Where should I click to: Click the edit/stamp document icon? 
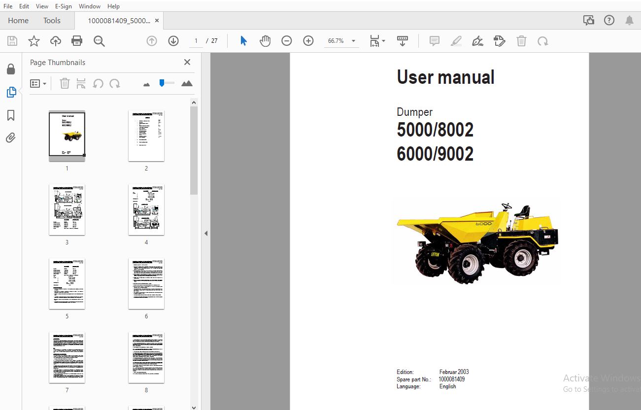[x=500, y=41]
